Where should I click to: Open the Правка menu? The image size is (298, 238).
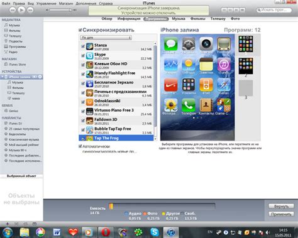19,4
